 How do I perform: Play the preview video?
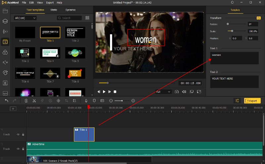[104, 92]
